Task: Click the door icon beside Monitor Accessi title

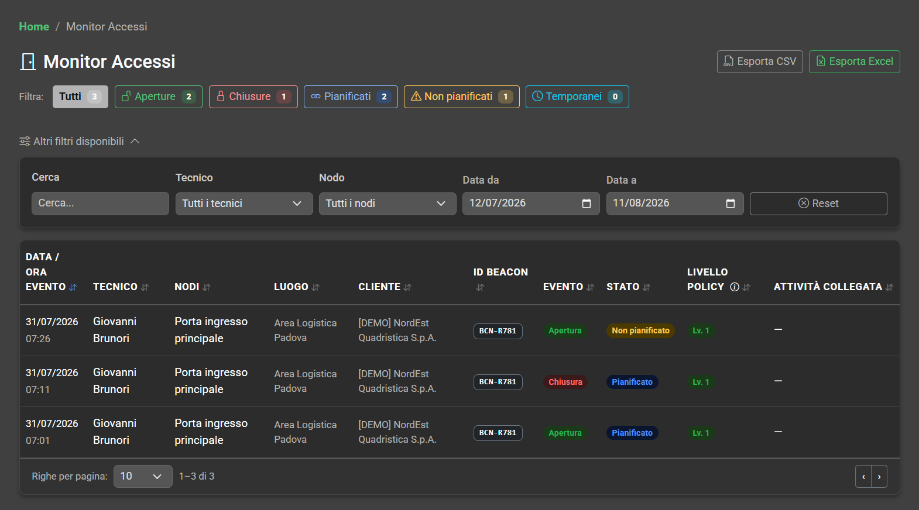Action: tap(28, 61)
